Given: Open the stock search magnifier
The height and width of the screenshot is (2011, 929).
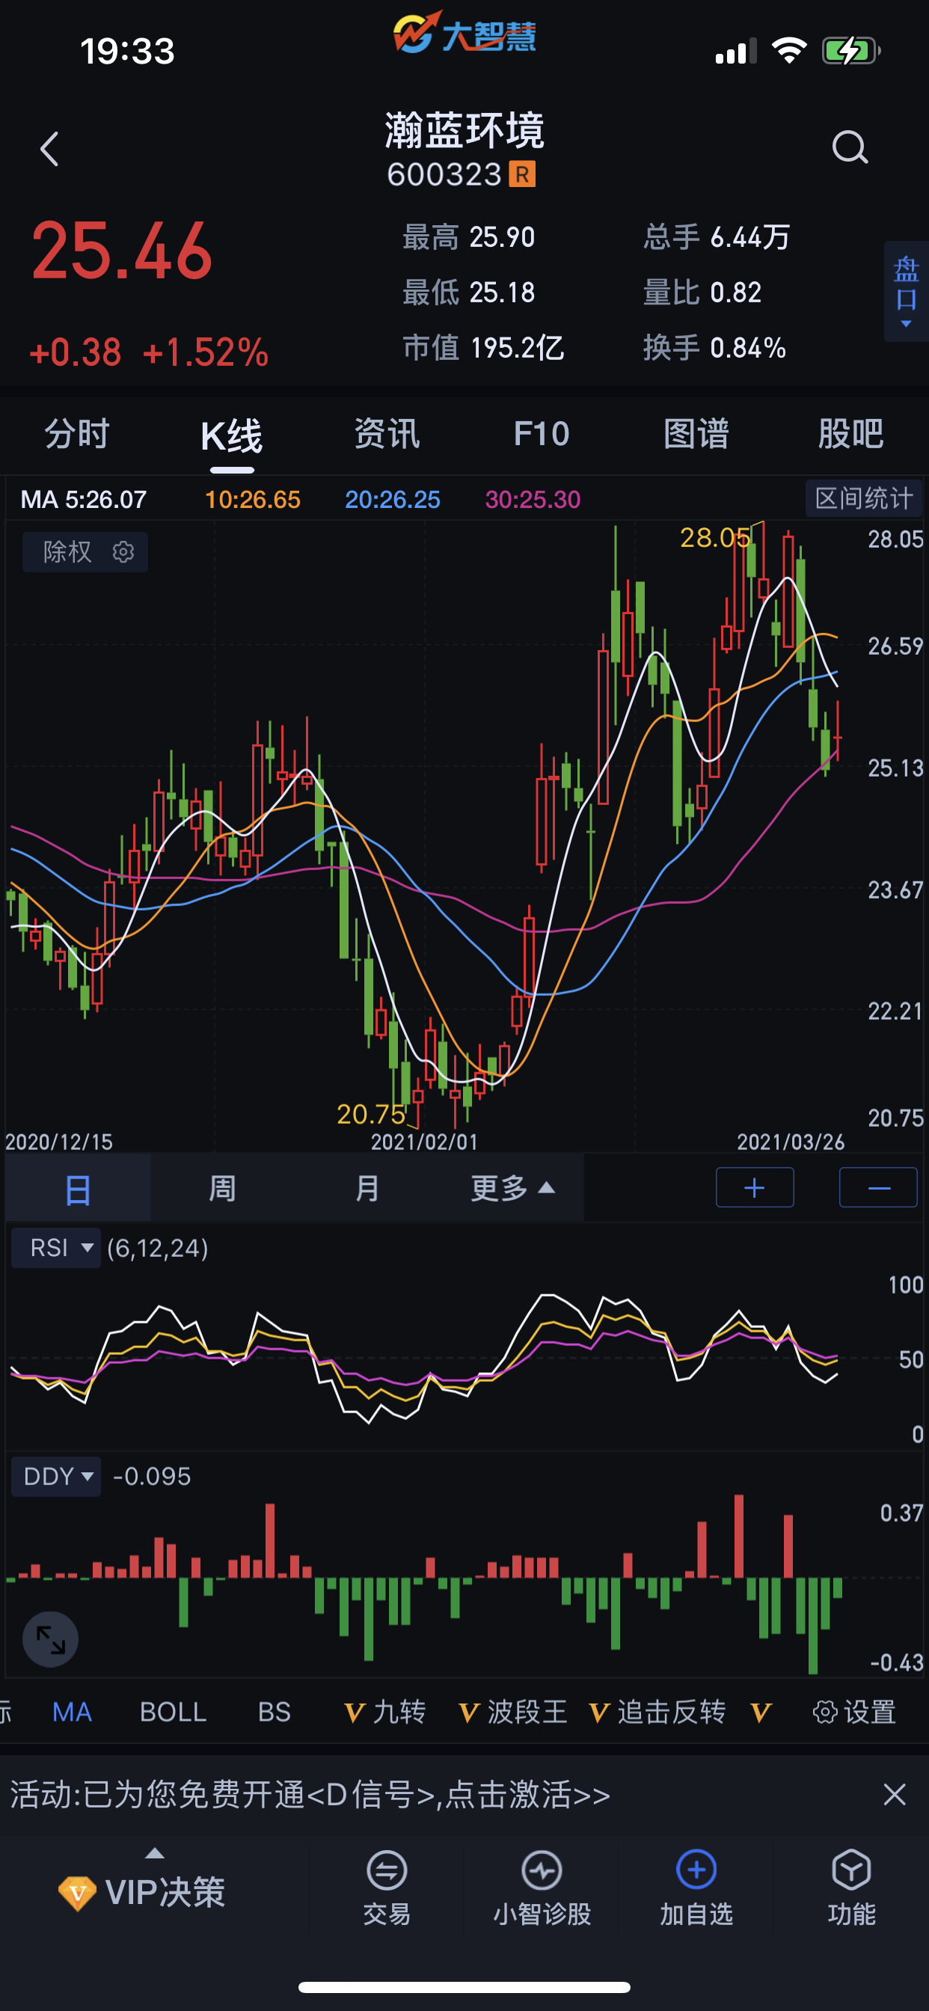Looking at the screenshot, I should click(x=850, y=147).
